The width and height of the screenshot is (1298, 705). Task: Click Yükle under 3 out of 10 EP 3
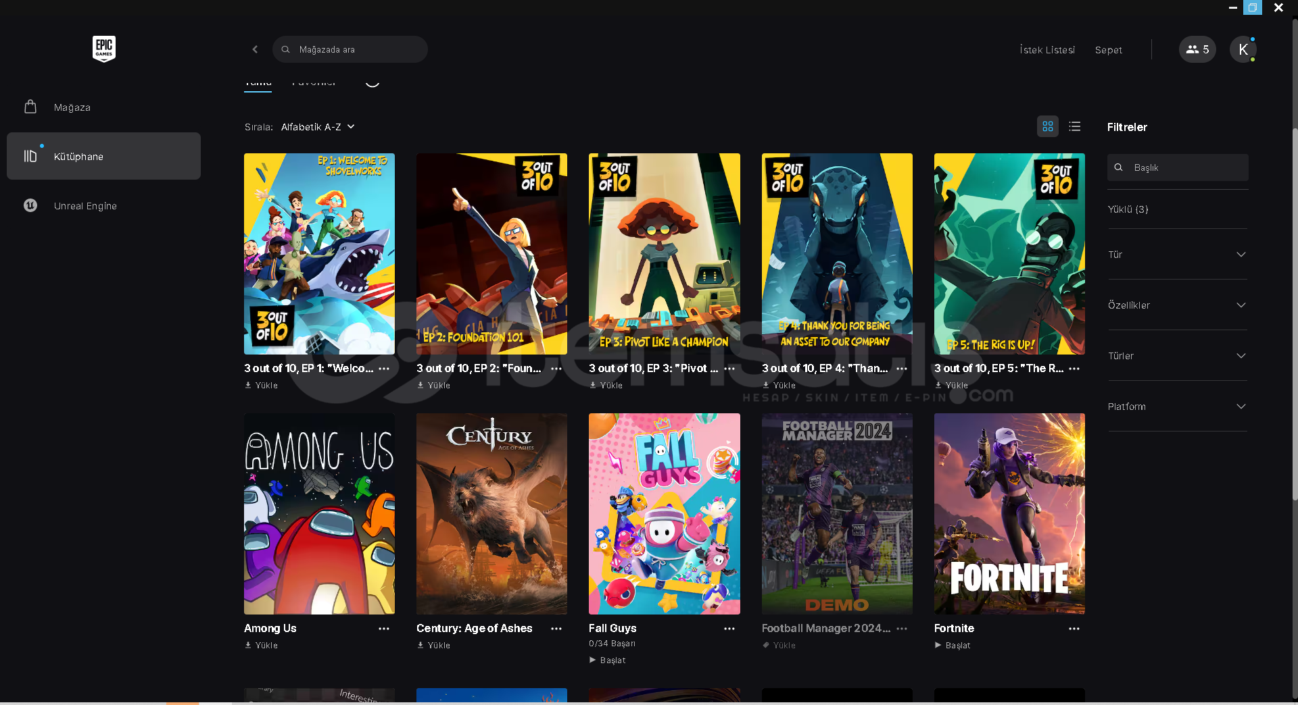pos(606,386)
